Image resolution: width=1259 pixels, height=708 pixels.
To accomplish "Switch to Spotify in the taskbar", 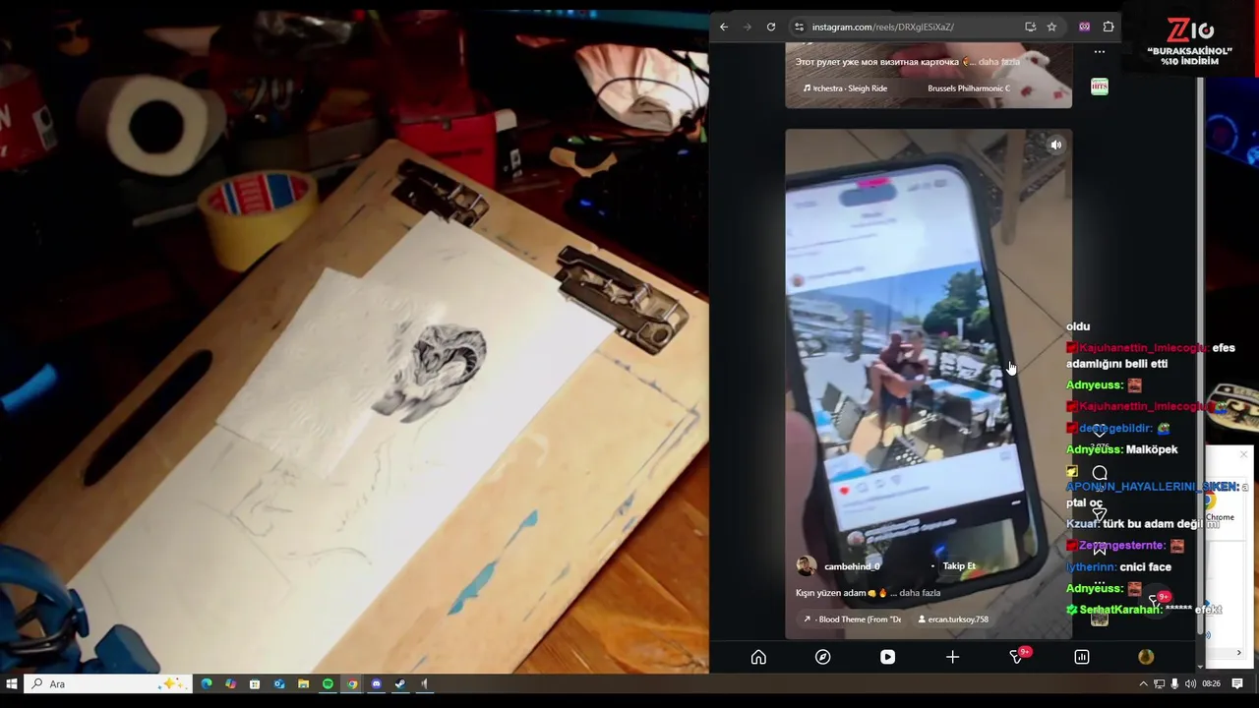I will (328, 683).
